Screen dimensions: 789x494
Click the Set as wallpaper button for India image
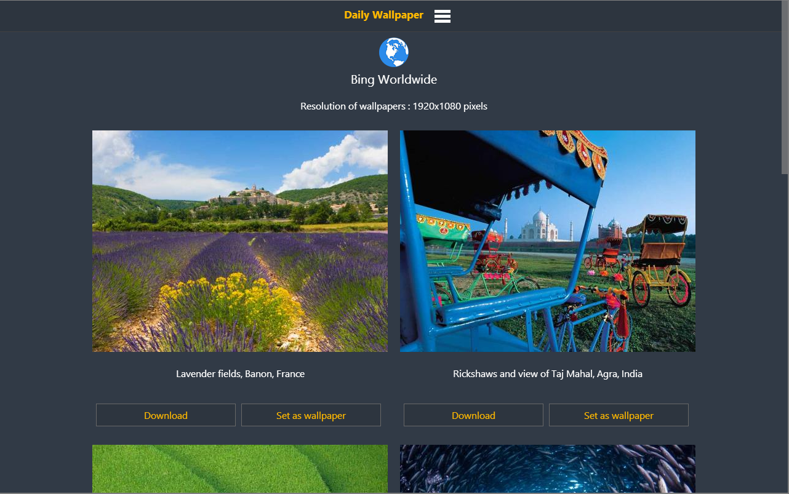(x=619, y=415)
